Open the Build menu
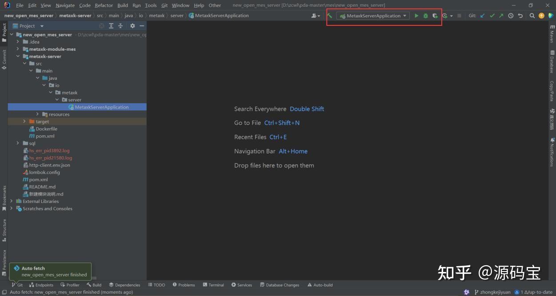Viewport: 556px width, 296px height. [x=123, y=5]
